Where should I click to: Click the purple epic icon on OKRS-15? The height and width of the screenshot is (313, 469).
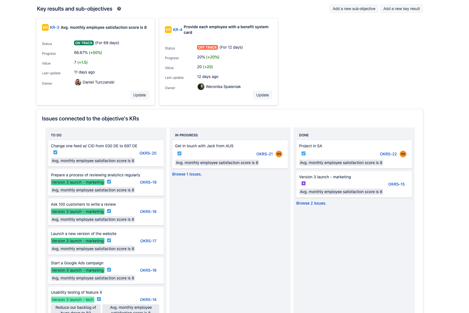pyautogui.click(x=304, y=183)
